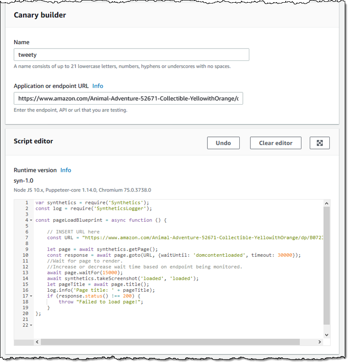350x364 pixels.
Task: Select line number 7 in the gutter
Action: pos(27,238)
